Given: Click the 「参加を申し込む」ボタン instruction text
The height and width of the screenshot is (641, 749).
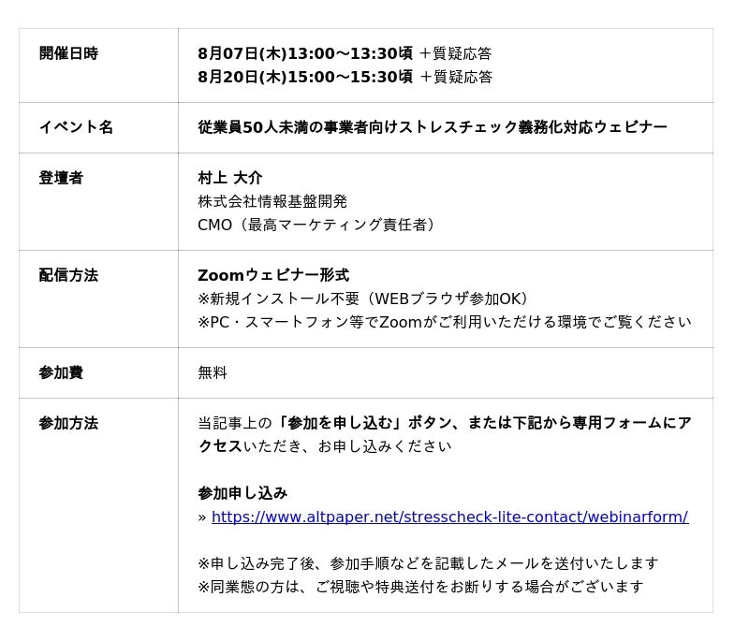Looking at the screenshot, I should point(364,422).
